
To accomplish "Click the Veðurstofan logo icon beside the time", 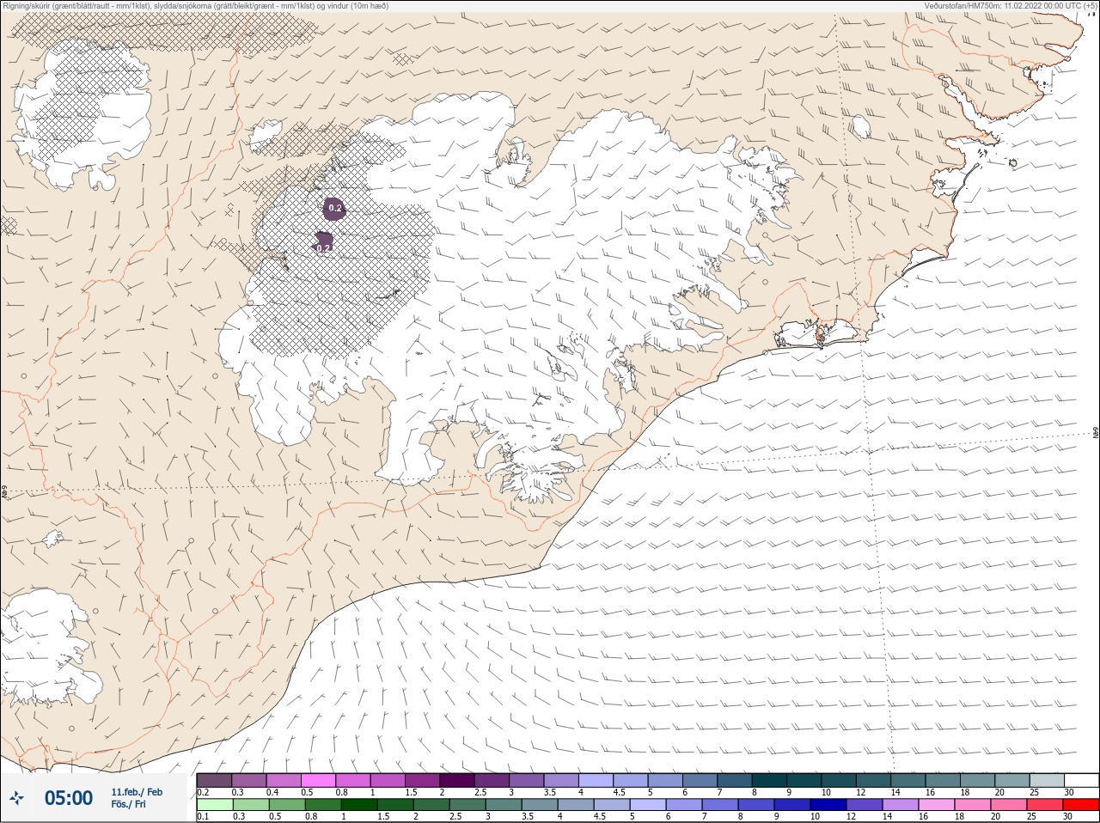I will click(x=17, y=798).
